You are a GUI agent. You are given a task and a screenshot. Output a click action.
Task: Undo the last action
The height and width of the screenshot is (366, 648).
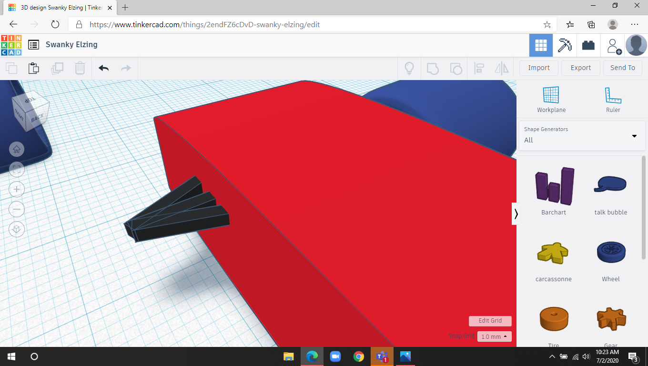click(x=104, y=68)
